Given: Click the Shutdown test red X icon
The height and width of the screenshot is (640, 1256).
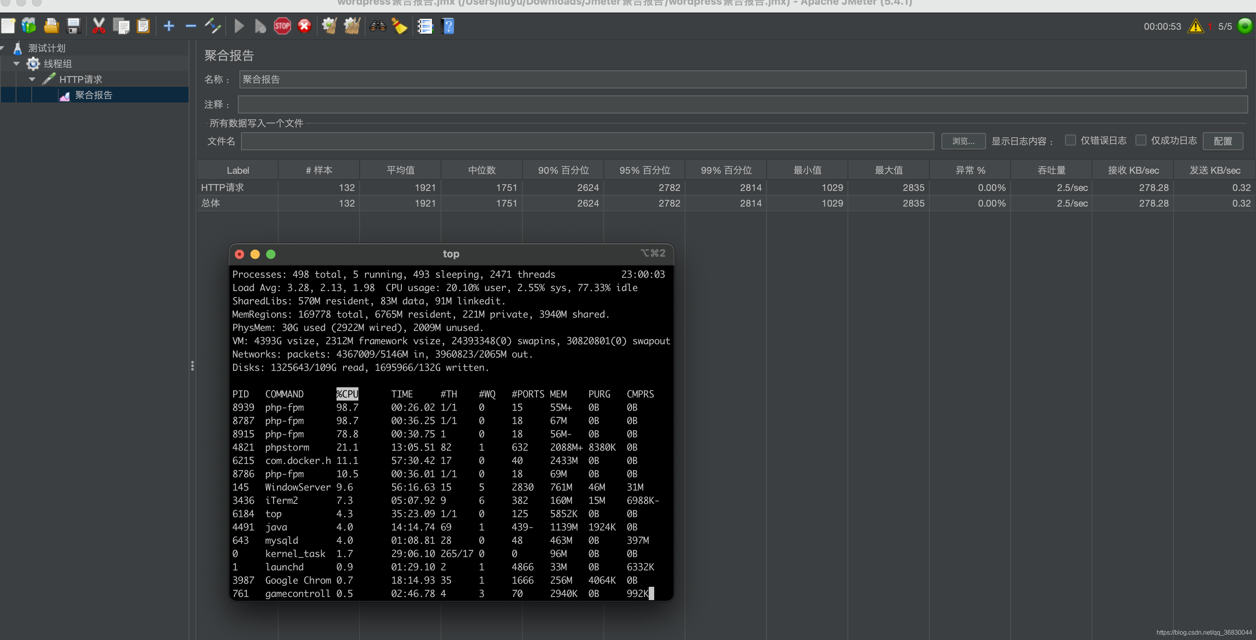Looking at the screenshot, I should pyautogui.click(x=304, y=26).
